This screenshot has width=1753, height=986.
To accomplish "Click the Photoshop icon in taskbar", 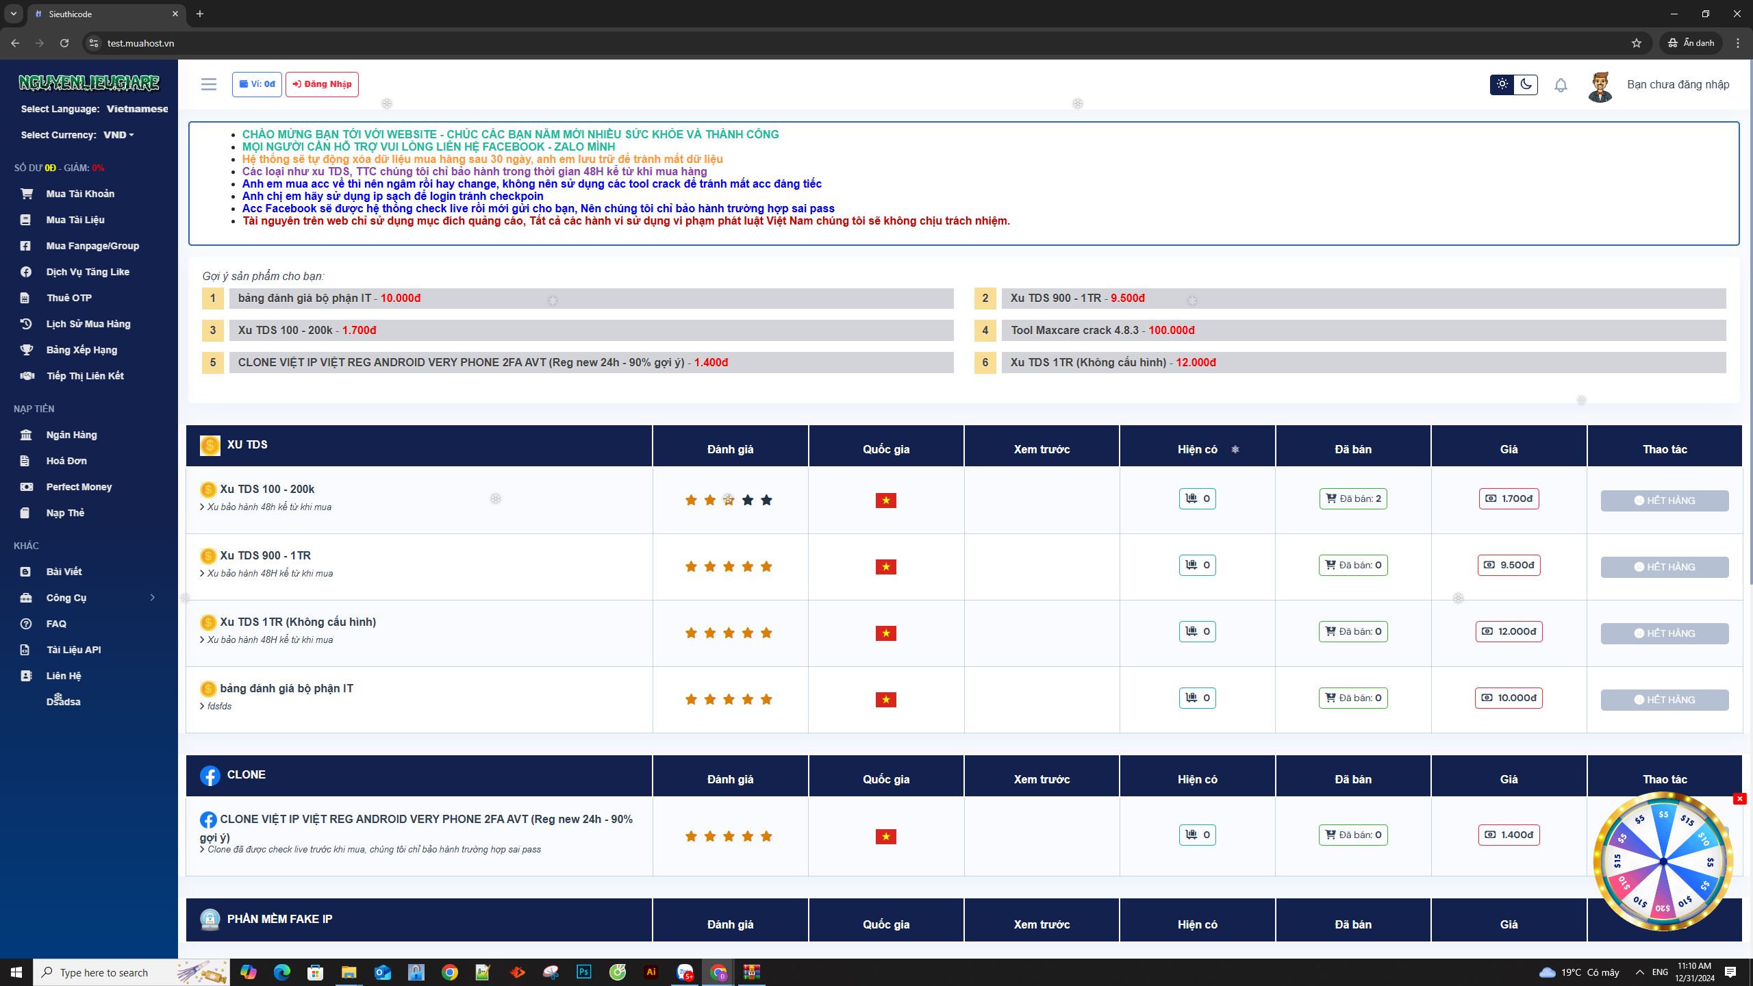I will (x=584, y=972).
